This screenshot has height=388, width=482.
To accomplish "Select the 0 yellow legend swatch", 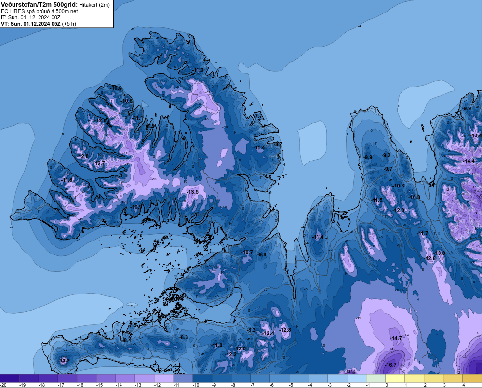I will pos(395,378).
